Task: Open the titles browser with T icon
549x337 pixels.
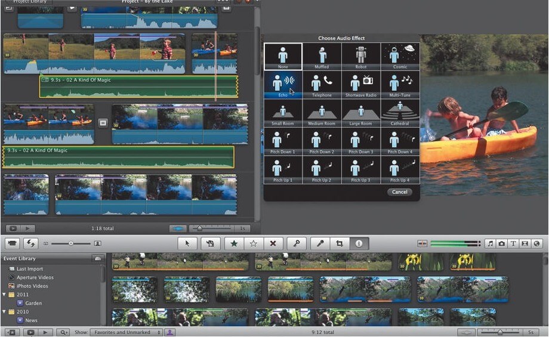Action: pyautogui.click(x=513, y=243)
